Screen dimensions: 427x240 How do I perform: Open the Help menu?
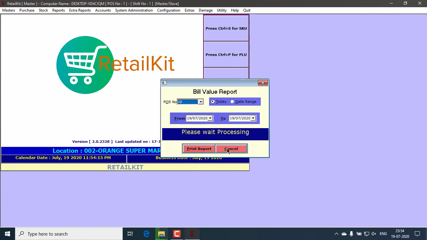(235, 10)
